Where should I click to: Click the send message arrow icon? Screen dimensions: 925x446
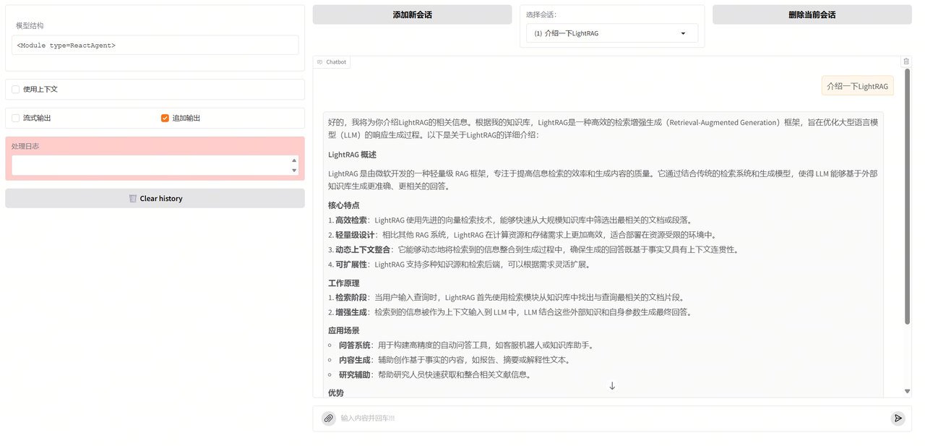(898, 418)
